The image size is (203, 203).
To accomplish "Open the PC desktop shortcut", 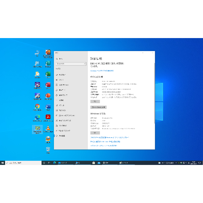I will coord(37,53).
